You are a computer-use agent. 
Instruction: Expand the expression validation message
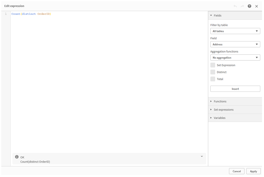[202, 156]
